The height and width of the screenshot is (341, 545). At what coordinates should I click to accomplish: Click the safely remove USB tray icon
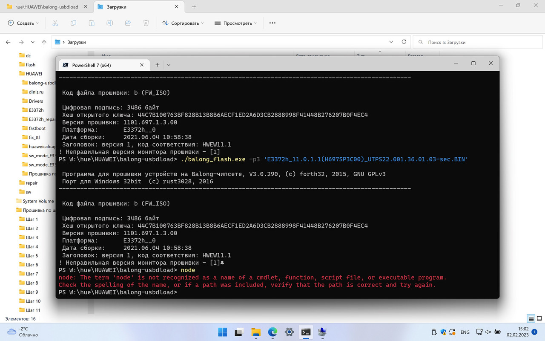click(434, 332)
